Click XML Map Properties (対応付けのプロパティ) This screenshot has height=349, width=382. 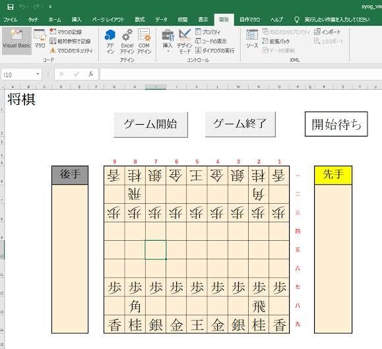click(286, 32)
